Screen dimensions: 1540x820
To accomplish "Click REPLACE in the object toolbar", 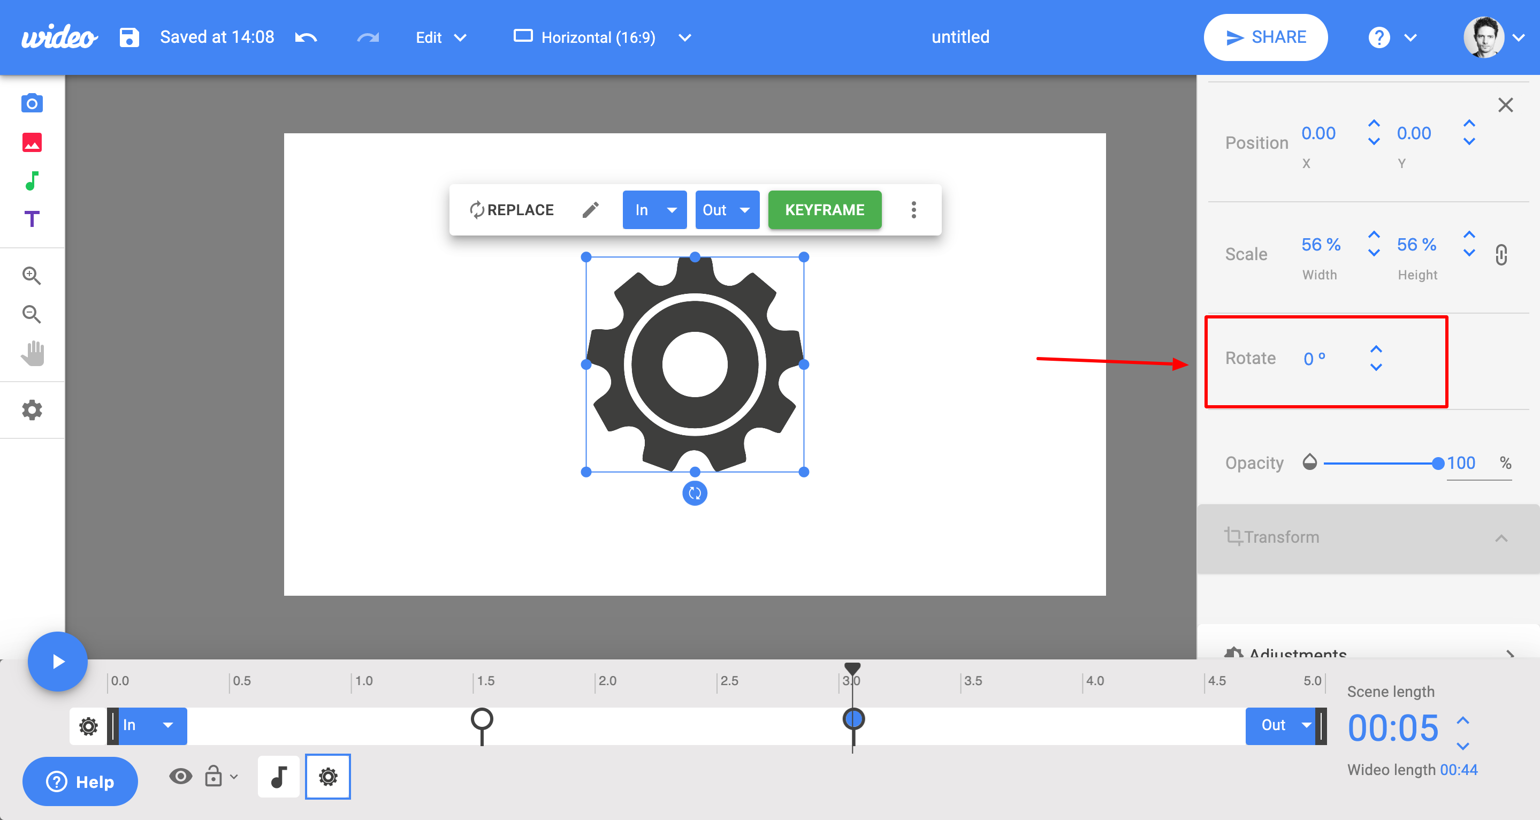I will click(512, 210).
